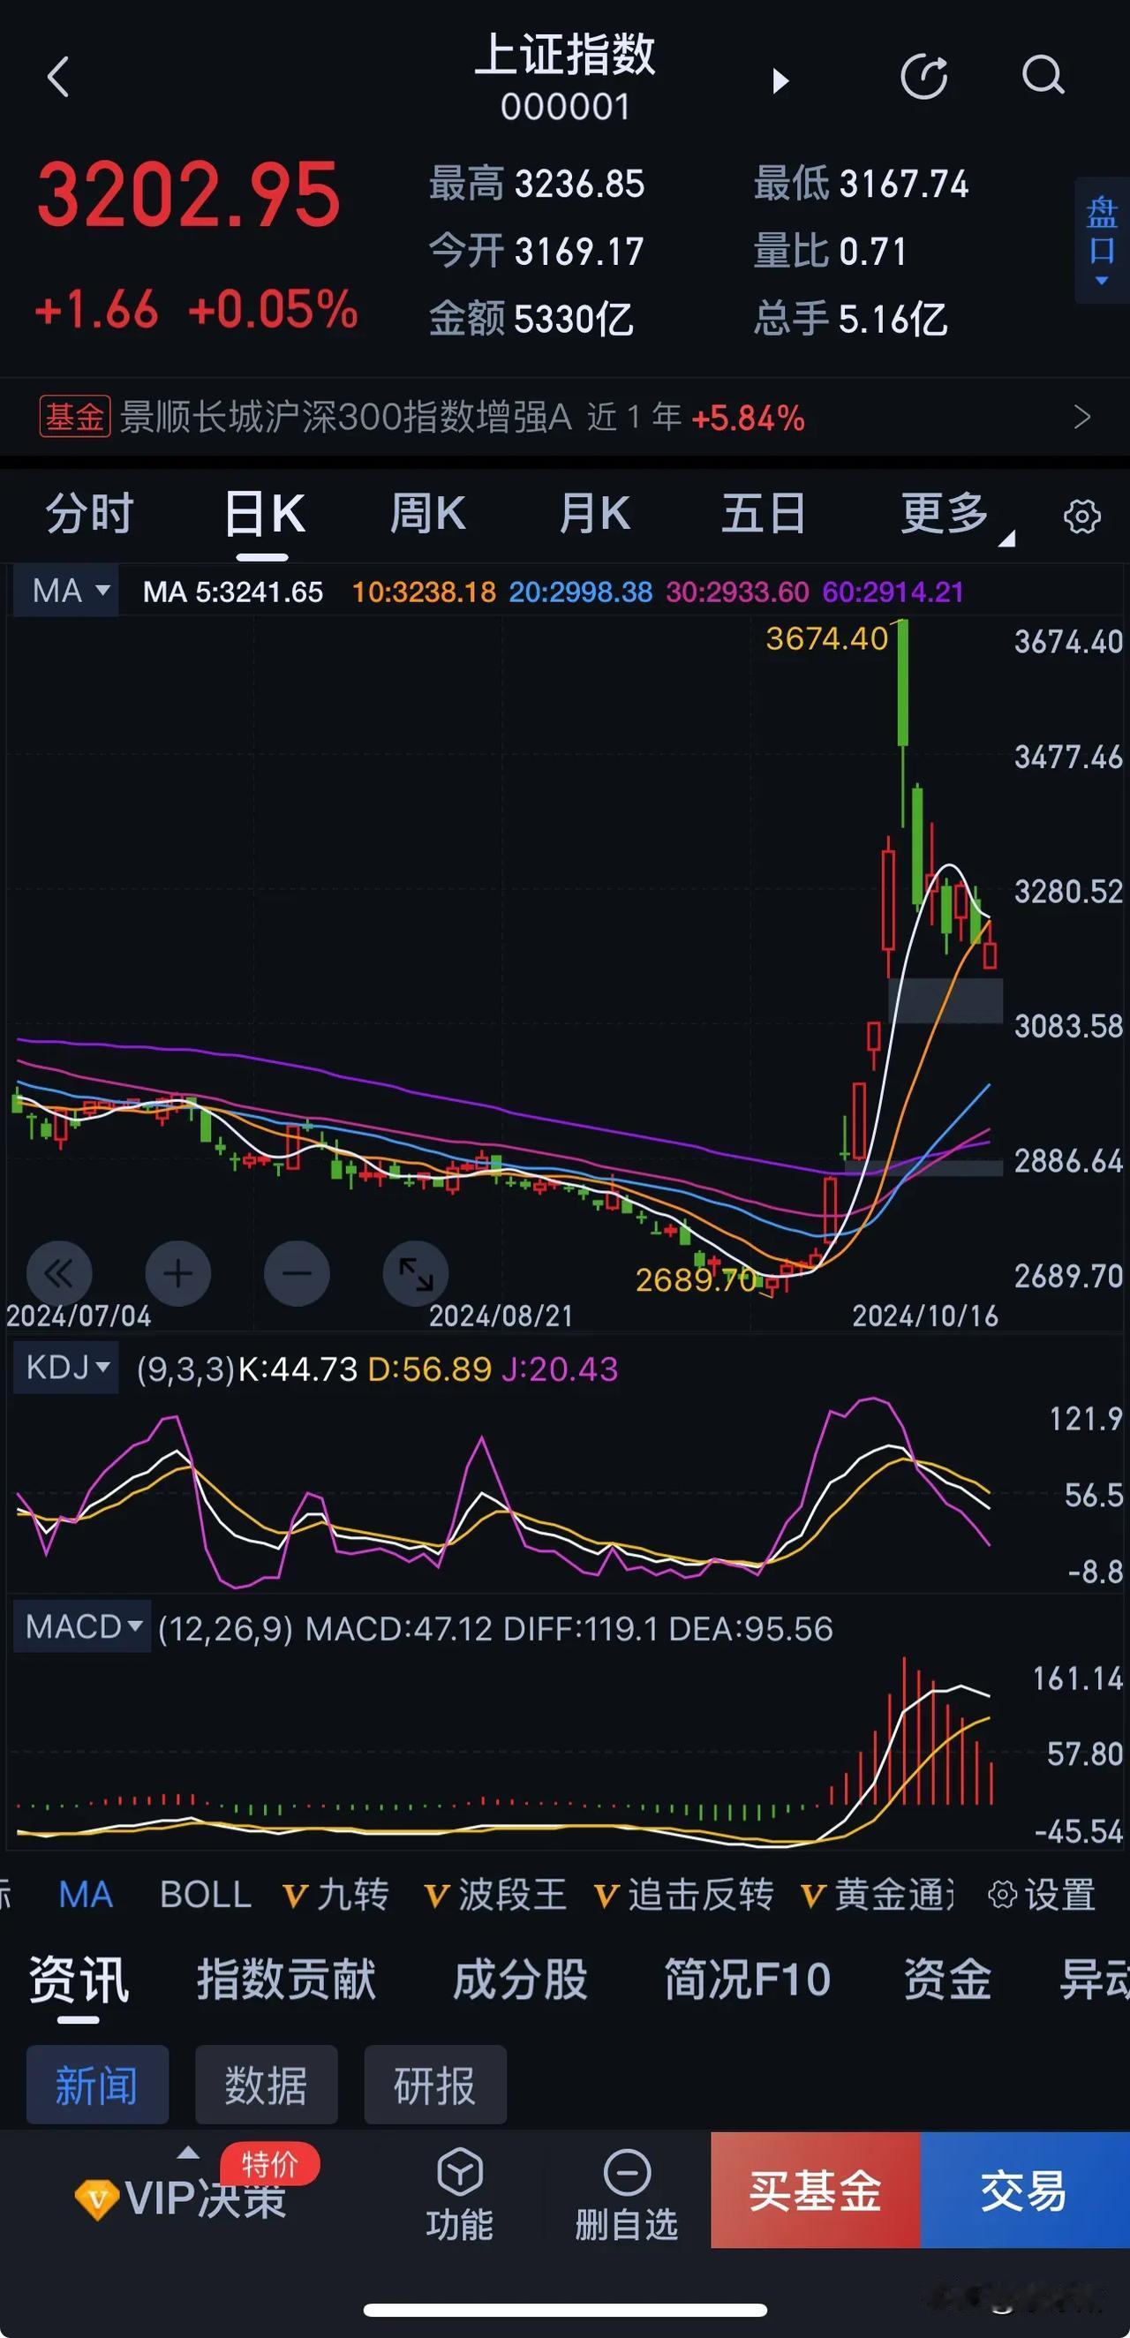
Task: Tap the 特价 promo badge
Action: 269,2164
